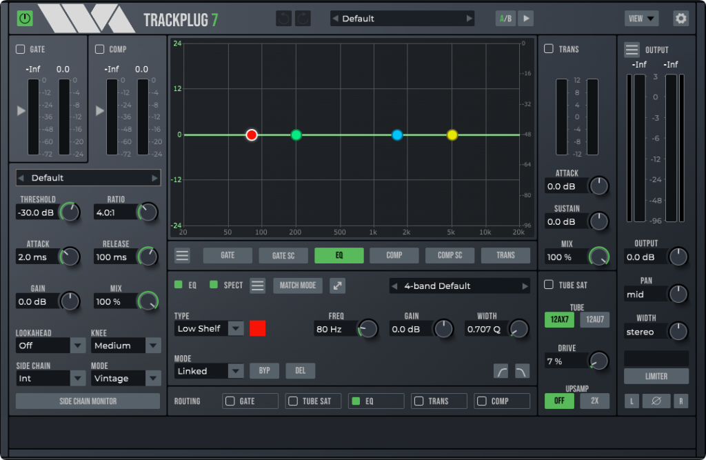
Task: Select the yellow EQ band node
Action: (452, 134)
